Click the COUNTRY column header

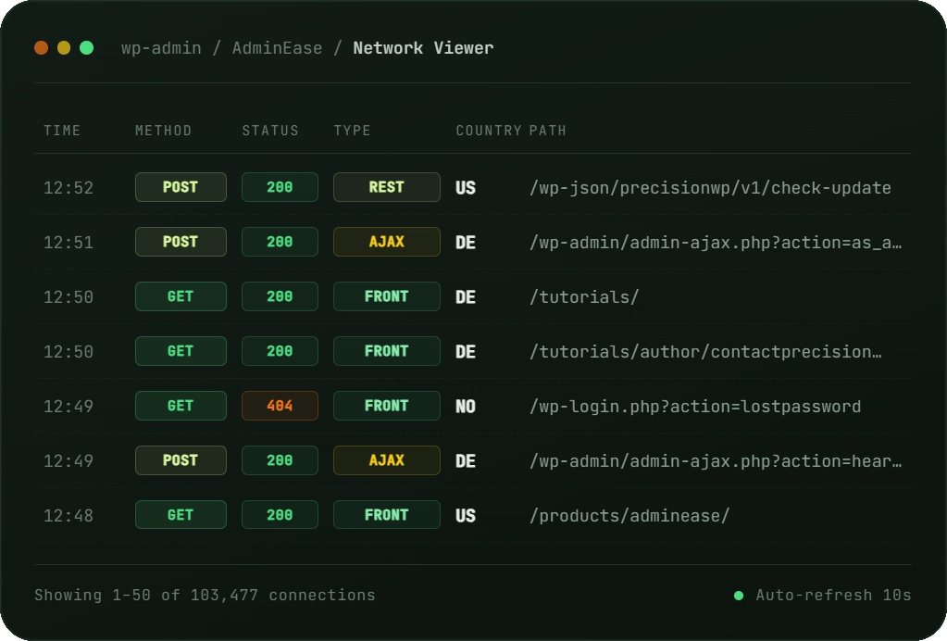tap(489, 131)
